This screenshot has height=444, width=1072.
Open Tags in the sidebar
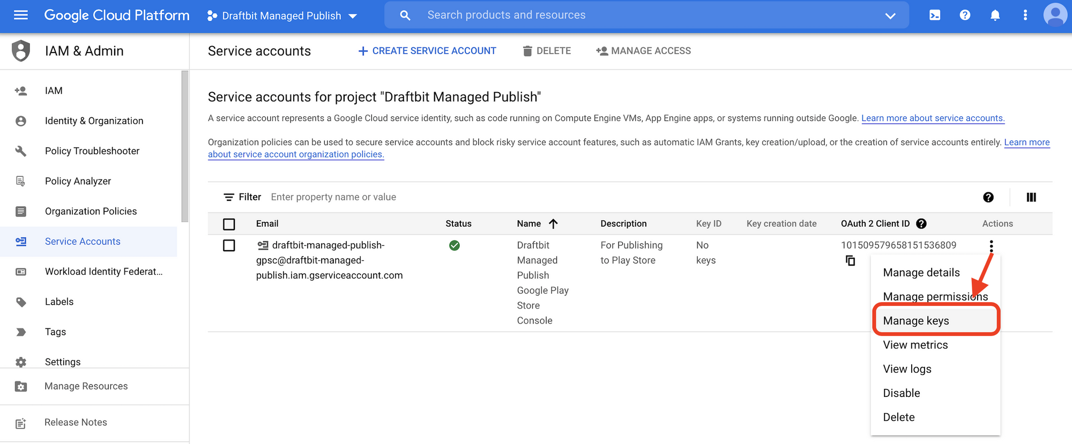[x=55, y=332]
